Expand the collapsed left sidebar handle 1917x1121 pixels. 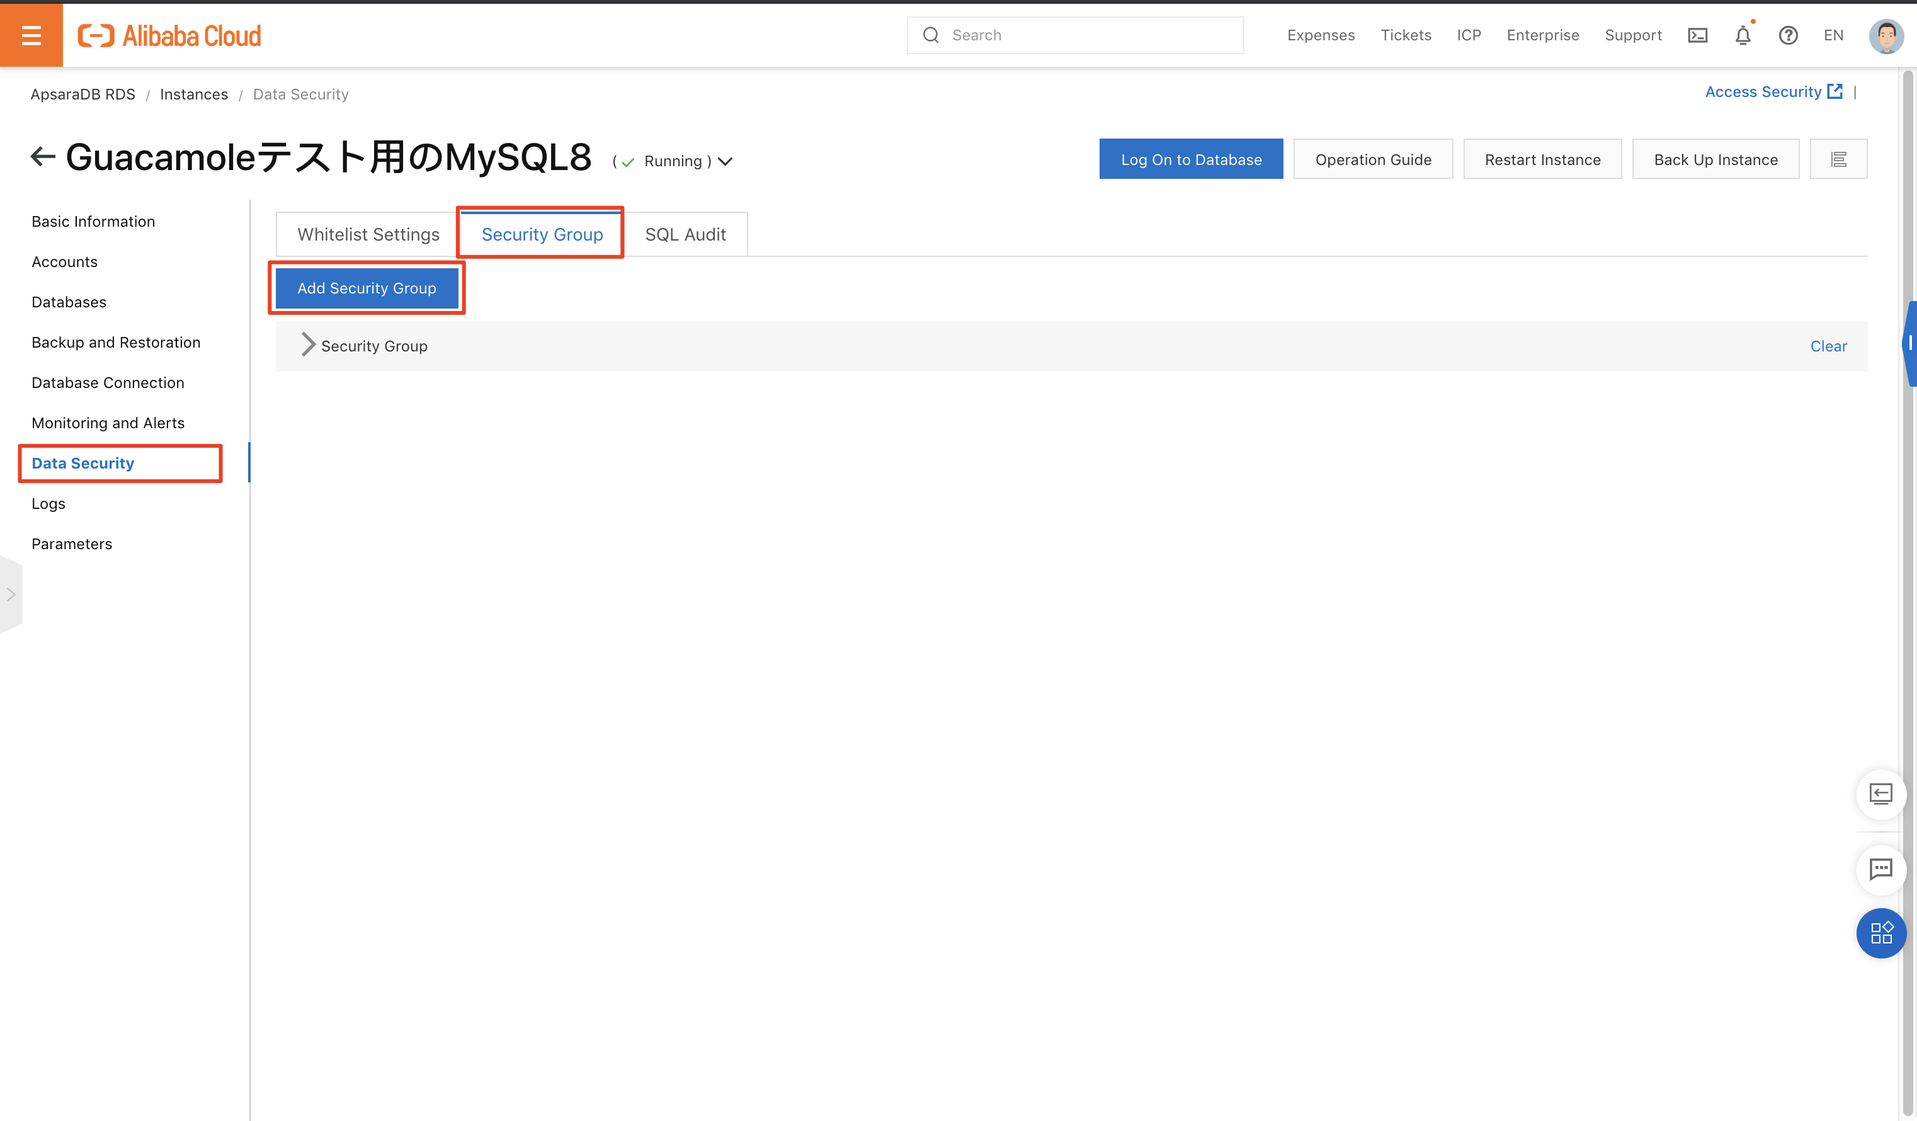coord(11,595)
